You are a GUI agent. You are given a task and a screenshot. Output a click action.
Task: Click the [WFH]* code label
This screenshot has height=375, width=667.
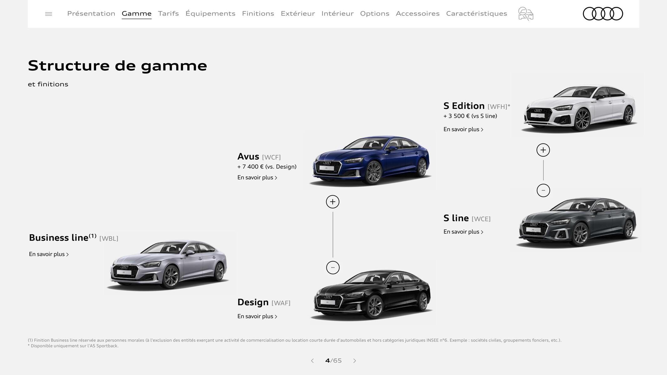499,107
